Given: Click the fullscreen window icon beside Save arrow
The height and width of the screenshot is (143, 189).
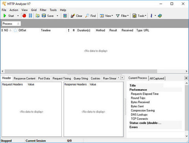Looking at the screenshot, I should [65, 16].
